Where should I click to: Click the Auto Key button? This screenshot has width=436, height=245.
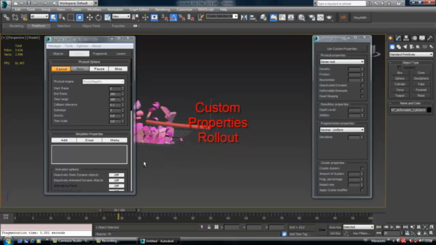(x=335, y=227)
